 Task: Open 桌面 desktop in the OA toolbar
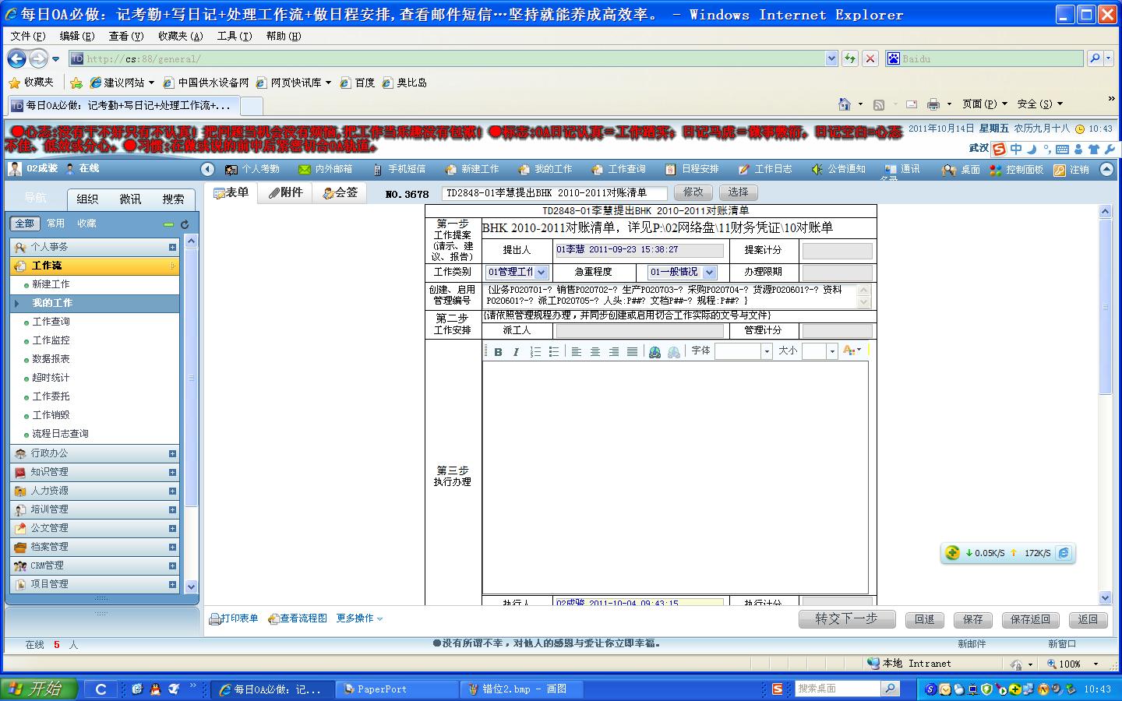point(961,169)
